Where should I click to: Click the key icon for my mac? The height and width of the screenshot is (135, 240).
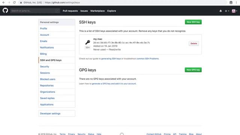[x=87, y=42]
